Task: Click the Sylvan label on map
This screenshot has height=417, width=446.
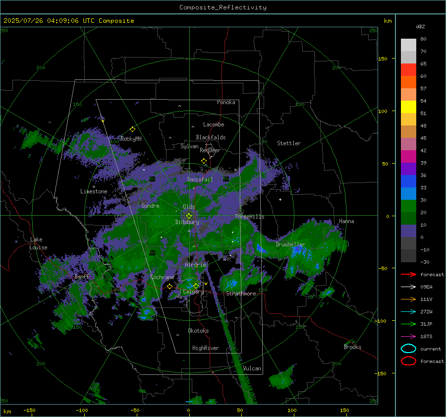Action: (x=189, y=146)
